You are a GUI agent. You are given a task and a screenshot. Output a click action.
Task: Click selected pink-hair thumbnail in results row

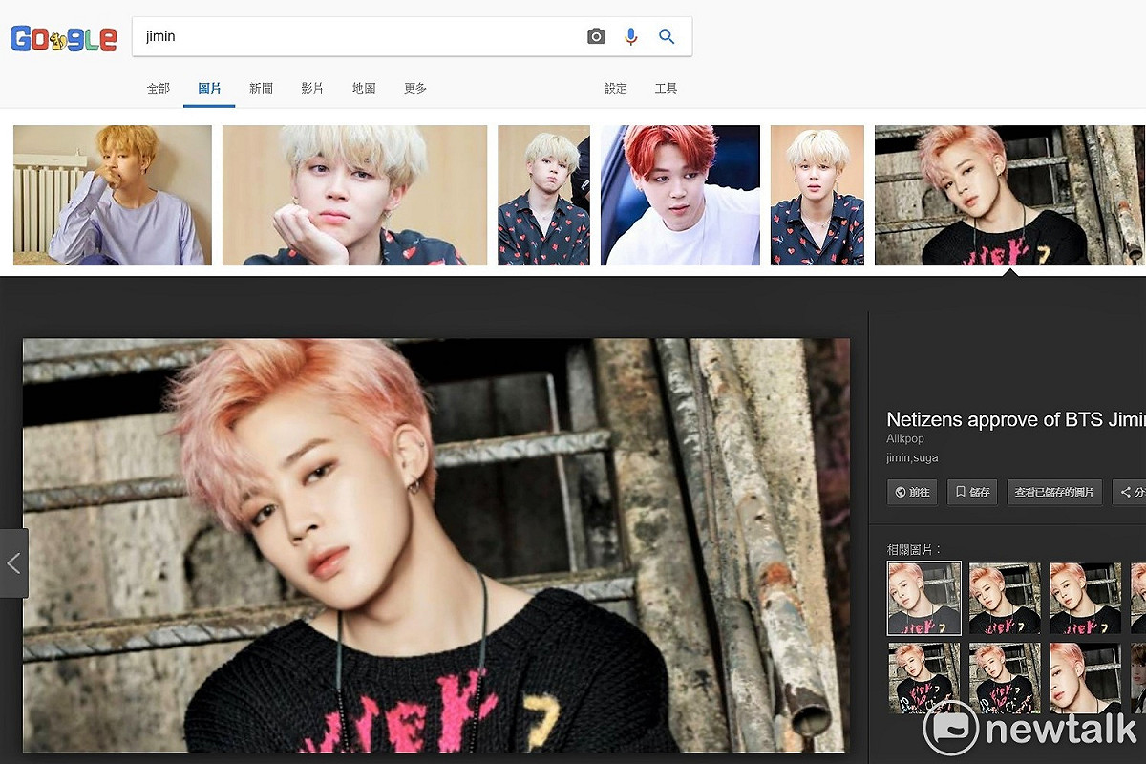[1008, 195]
